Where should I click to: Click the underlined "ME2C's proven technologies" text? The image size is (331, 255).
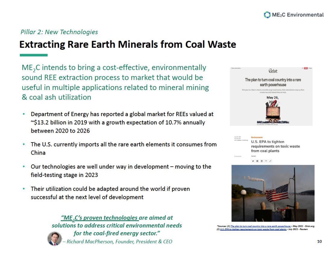[x=100, y=218]
